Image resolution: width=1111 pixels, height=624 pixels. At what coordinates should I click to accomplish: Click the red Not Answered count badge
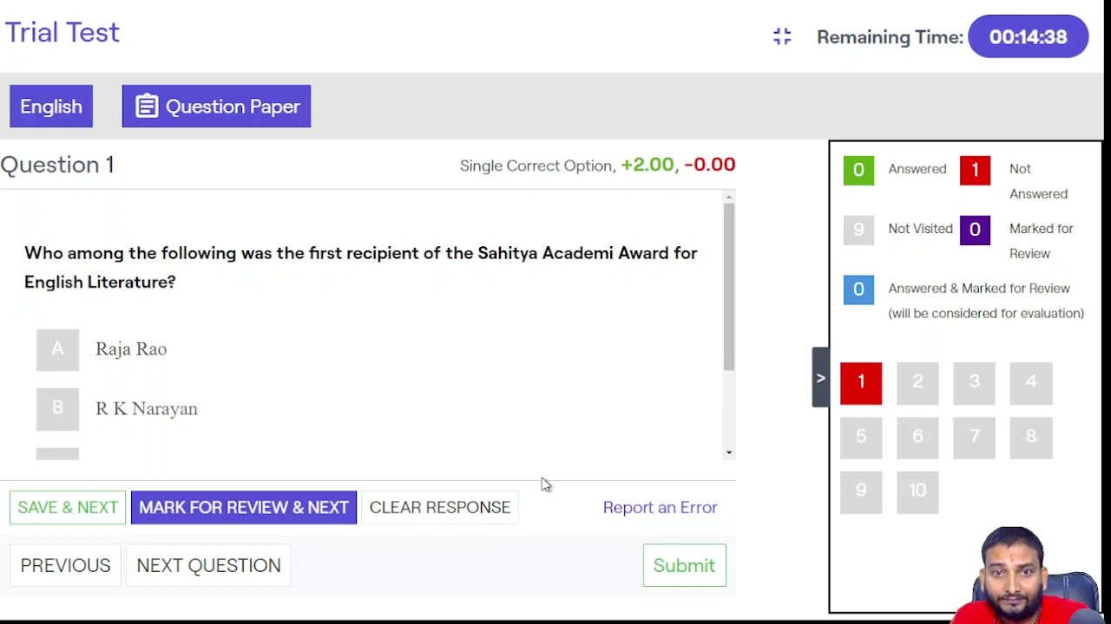click(975, 170)
